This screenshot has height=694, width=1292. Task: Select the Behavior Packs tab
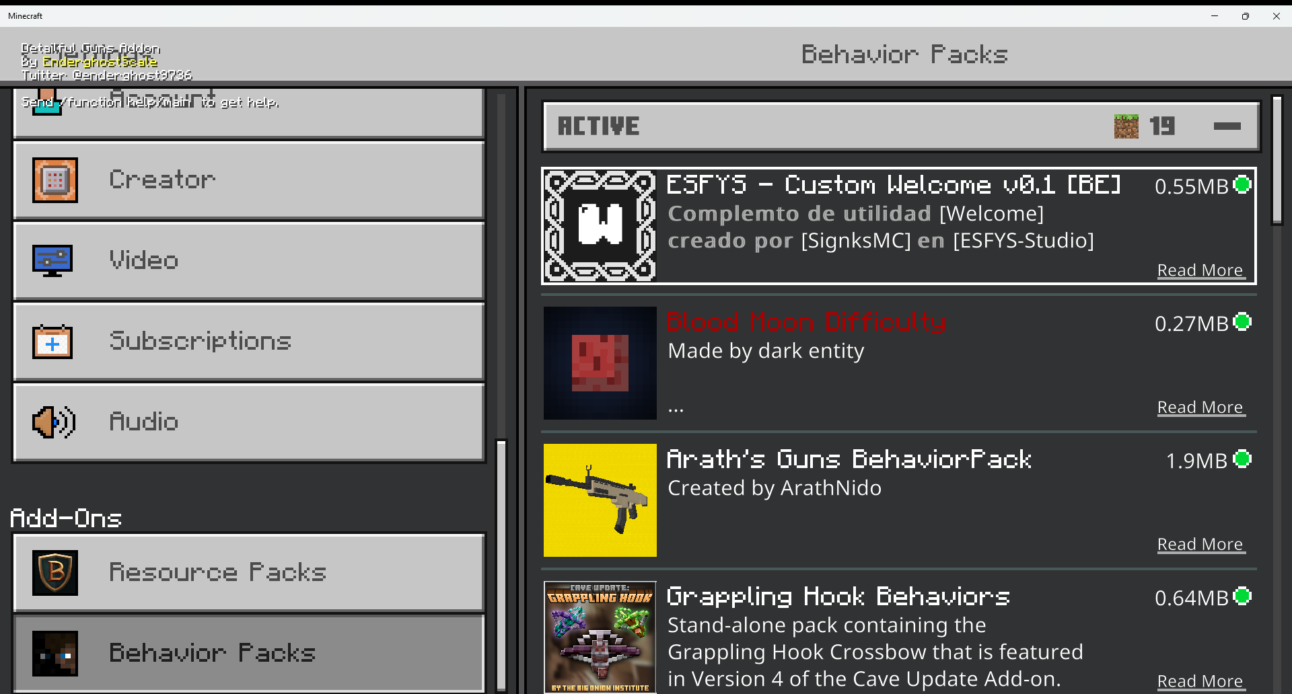(x=249, y=654)
